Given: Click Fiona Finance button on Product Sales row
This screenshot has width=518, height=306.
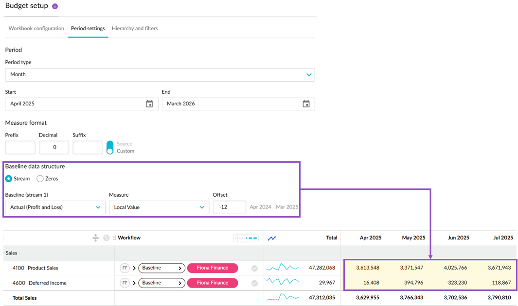Looking at the screenshot, I should click(x=213, y=268).
